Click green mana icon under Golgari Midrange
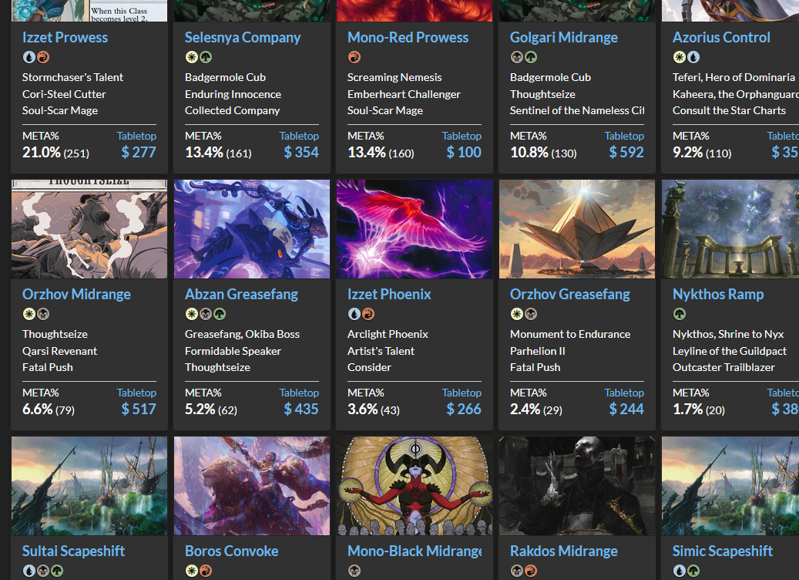The height and width of the screenshot is (580, 799). tap(531, 57)
